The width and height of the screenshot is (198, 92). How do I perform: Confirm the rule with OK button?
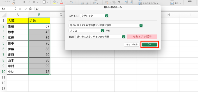(x=149, y=45)
